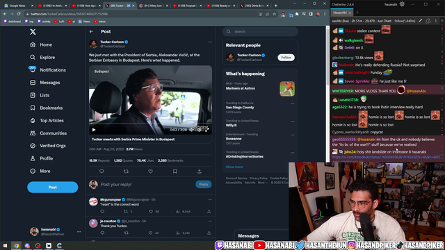Image resolution: width=445 pixels, height=250 pixels.
Task: Enter video fullscreen mode
Action: [x=207, y=130]
